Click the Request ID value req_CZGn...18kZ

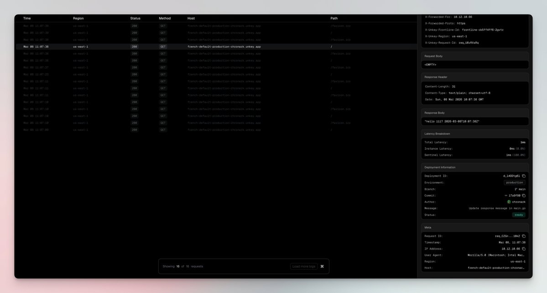click(508, 236)
